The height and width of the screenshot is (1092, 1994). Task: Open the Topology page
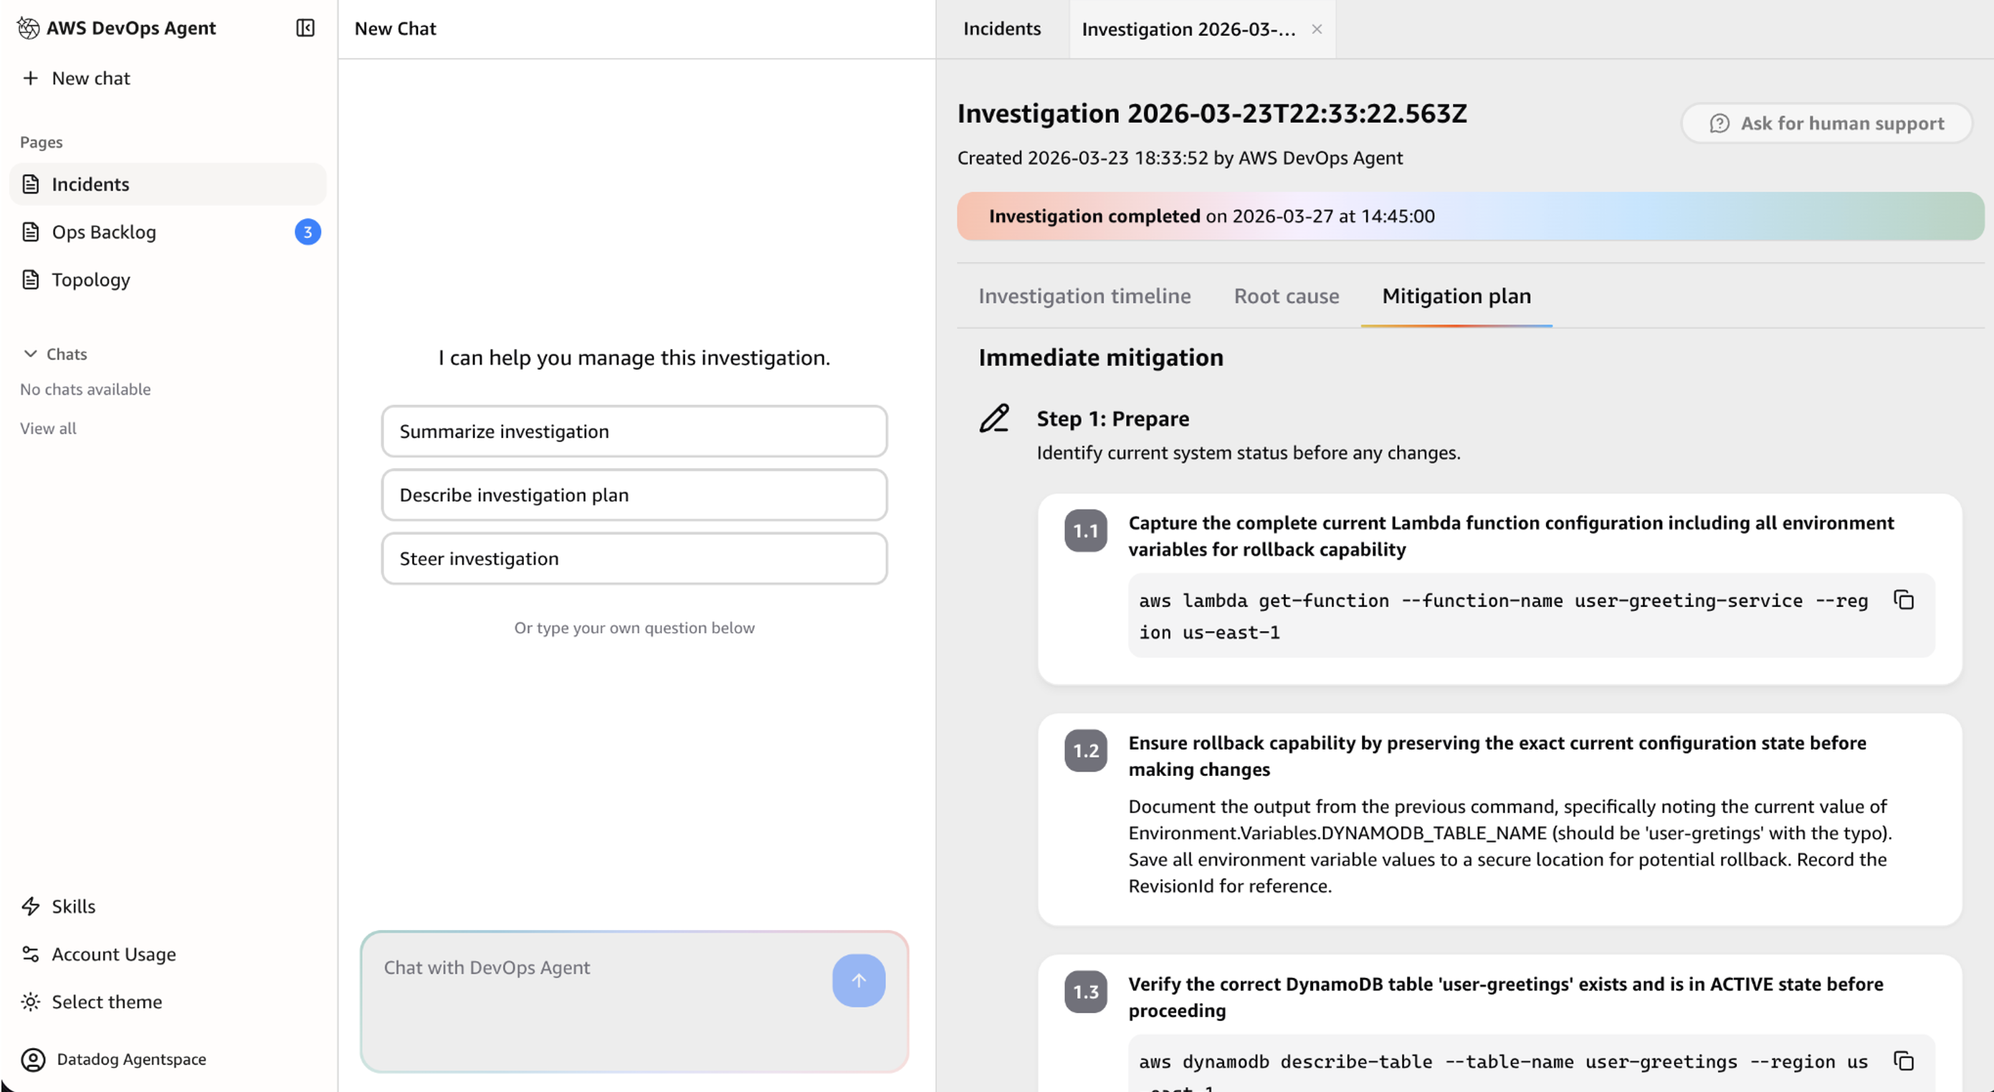[x=167, y=279]
